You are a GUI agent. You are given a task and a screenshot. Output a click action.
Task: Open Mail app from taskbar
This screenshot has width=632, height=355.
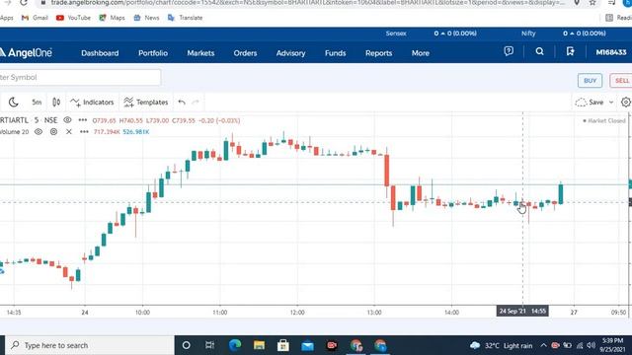[307, 345]
